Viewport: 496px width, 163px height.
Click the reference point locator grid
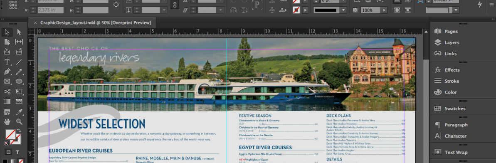pos(13,5)
